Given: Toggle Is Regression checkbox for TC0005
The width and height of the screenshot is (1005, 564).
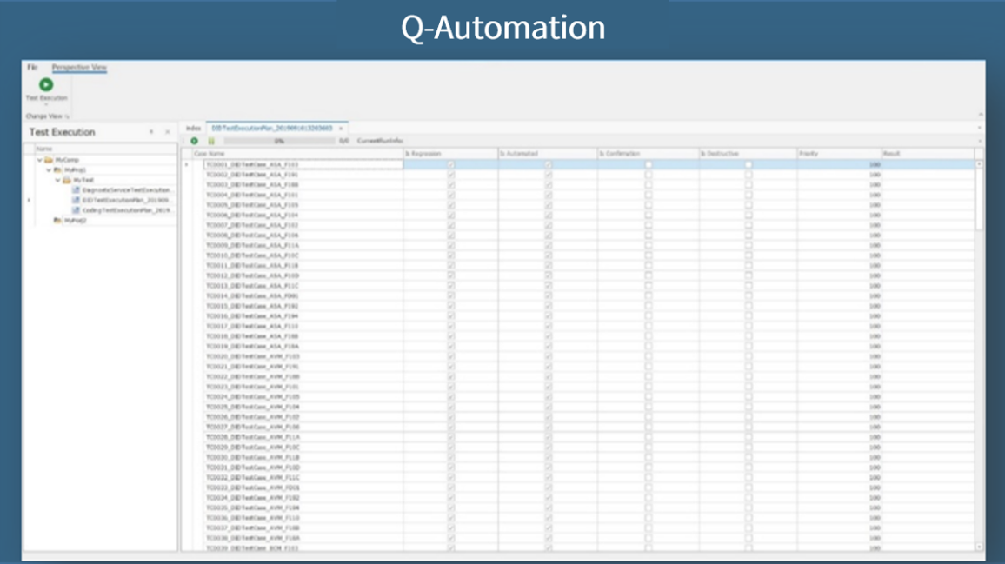Looking at the screenshot, I should point(450,205).
